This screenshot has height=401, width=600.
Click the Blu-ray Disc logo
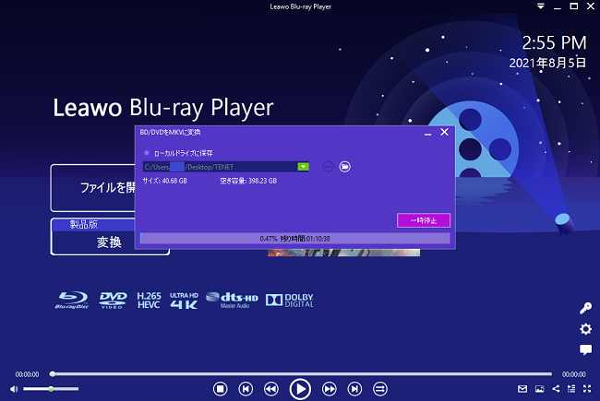(72, 301)
